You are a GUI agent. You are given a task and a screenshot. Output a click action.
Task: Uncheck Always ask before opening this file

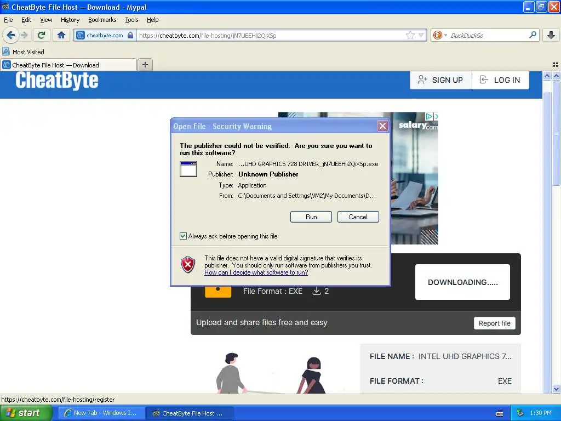[x=183, y=236]
